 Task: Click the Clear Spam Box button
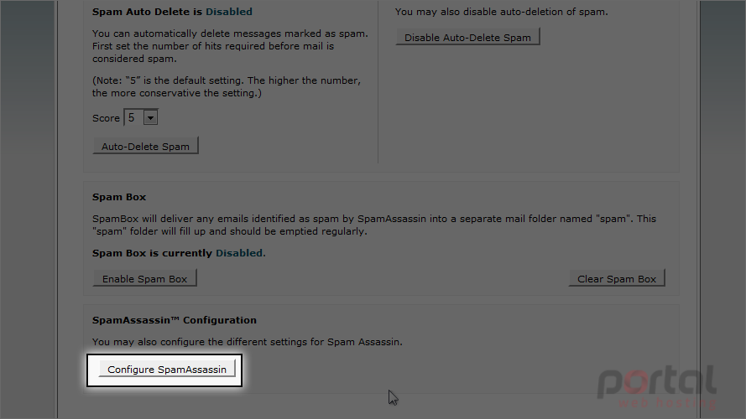coord(617,278)
